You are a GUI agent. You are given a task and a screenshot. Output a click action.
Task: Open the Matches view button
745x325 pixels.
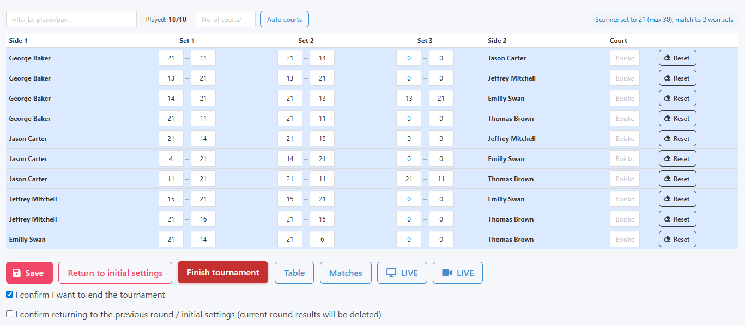tap(346, 273)
